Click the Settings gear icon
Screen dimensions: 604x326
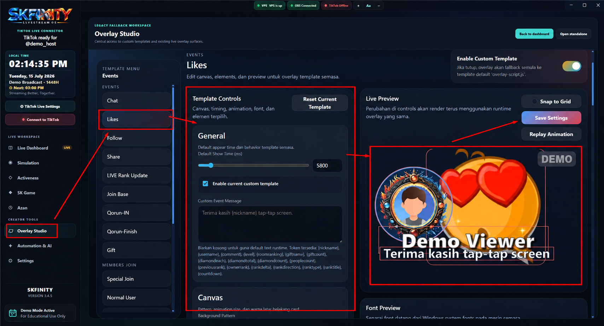pyautogui.click(x=10, y=261)
